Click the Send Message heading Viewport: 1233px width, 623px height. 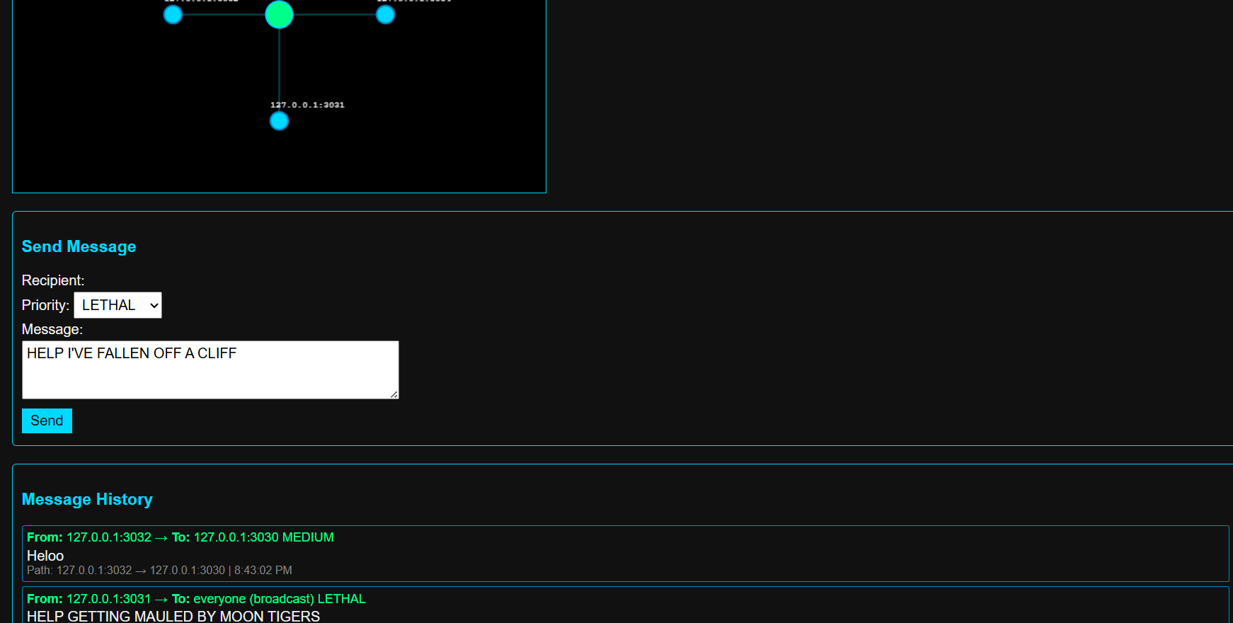click(x=79, y=246)
